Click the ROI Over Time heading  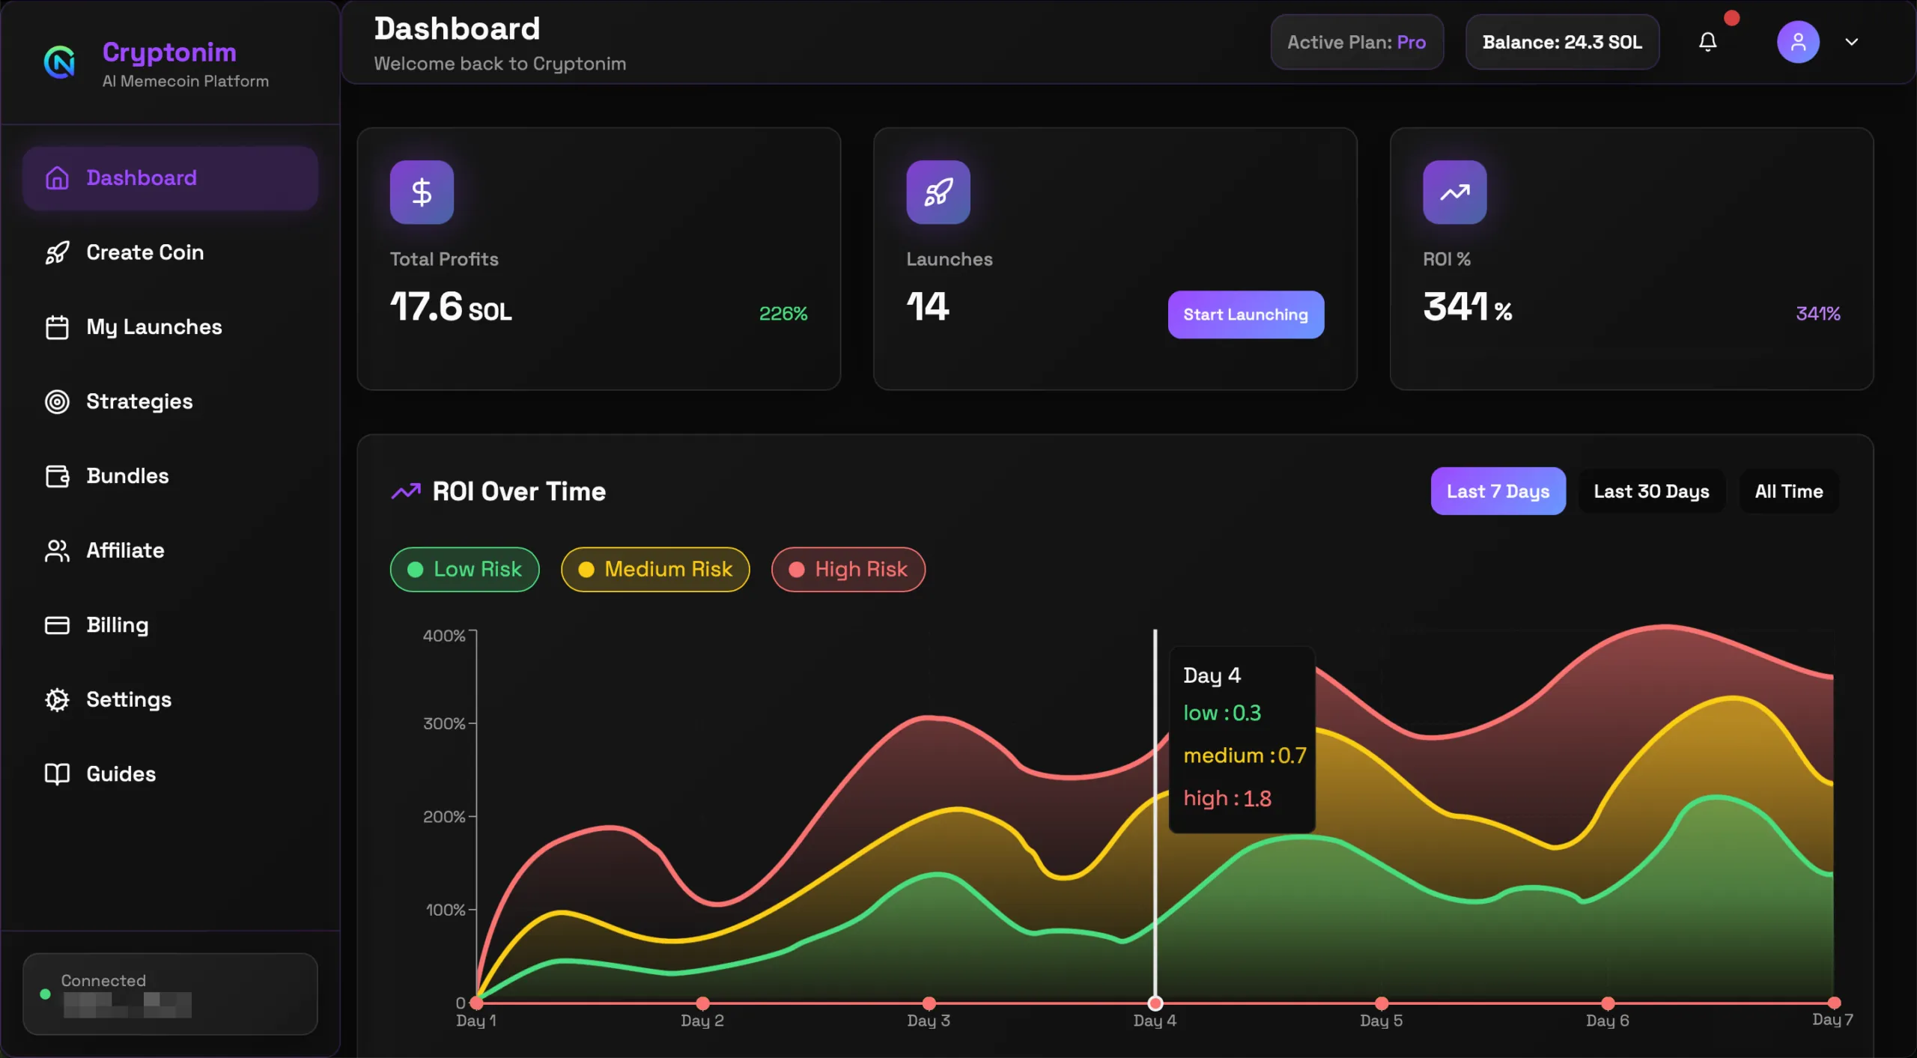(519, 492)
